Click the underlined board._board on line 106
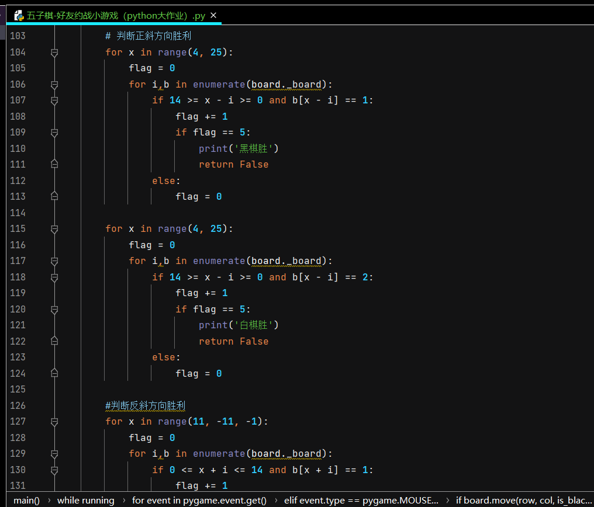 [x=286, y=85]
